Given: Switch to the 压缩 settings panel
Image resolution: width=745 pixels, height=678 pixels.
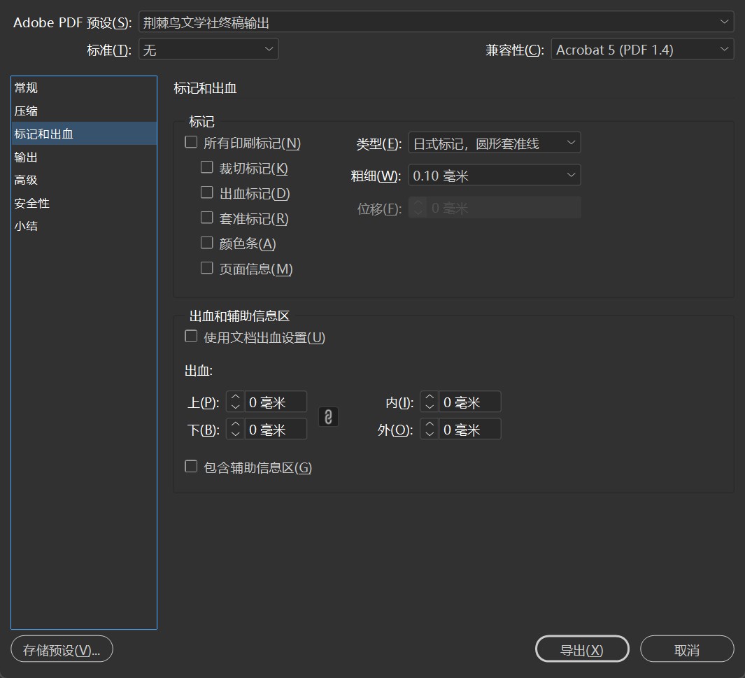Looking at the screenshot, I should 84,110.
